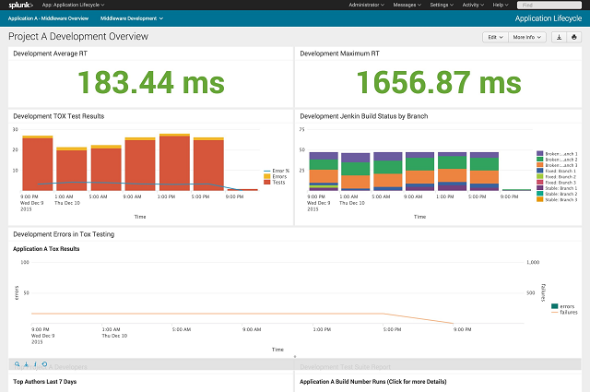Open the App: Application Lifecycle dropdown
This screenshot has width=590, height=392.
tap(74, 5)
